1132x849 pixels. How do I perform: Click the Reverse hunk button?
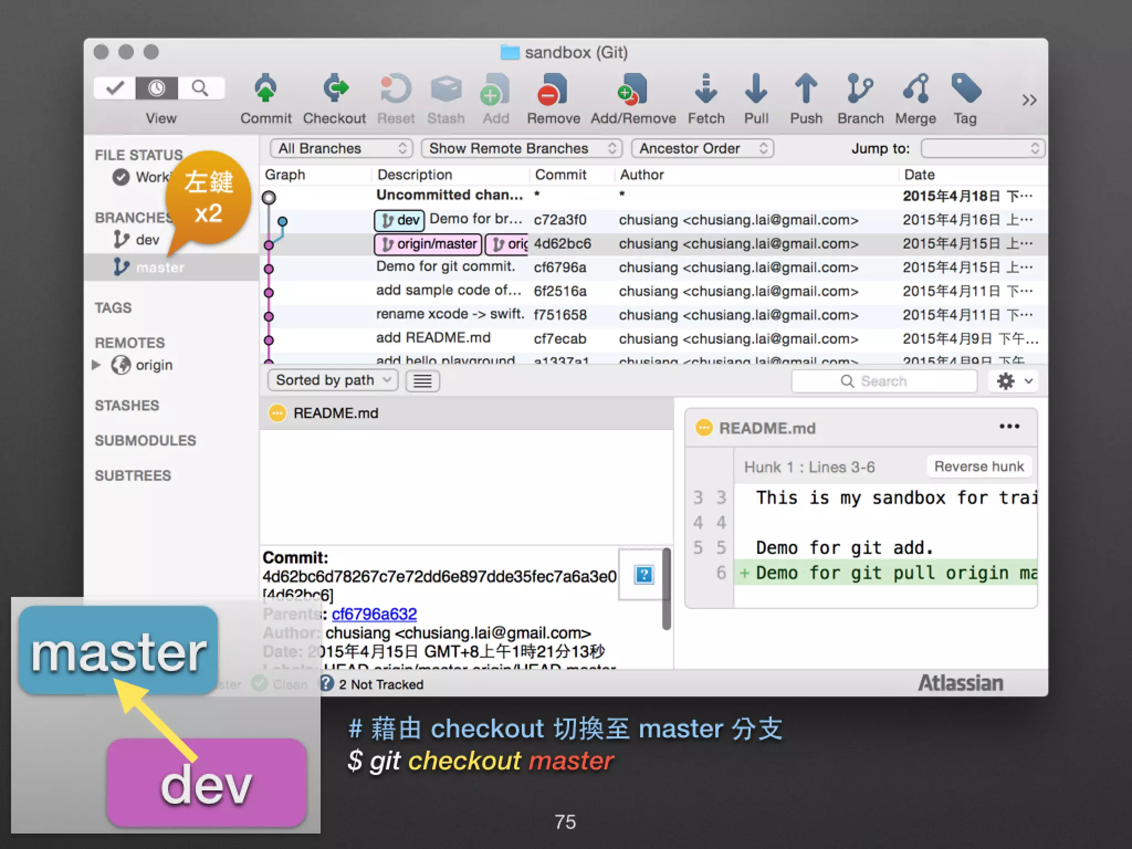pos(978,467)
